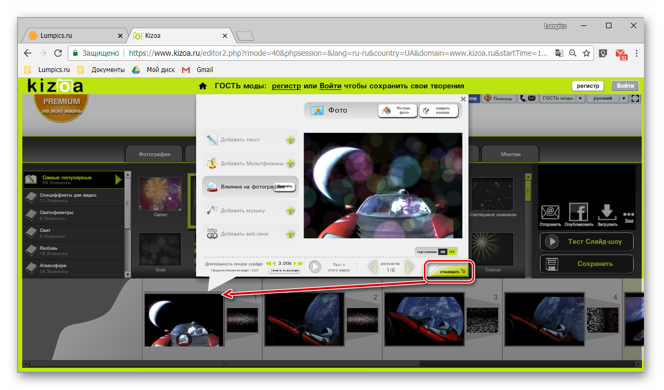Bookmark this page with star icon
The width and height of the screenshot is (664, 390).
pyautogui.click(x=586, y=53)
